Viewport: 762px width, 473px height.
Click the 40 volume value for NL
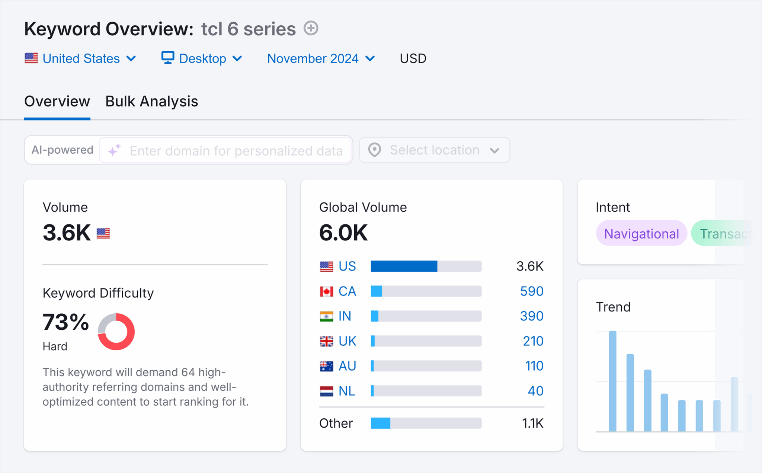[535, 391]
